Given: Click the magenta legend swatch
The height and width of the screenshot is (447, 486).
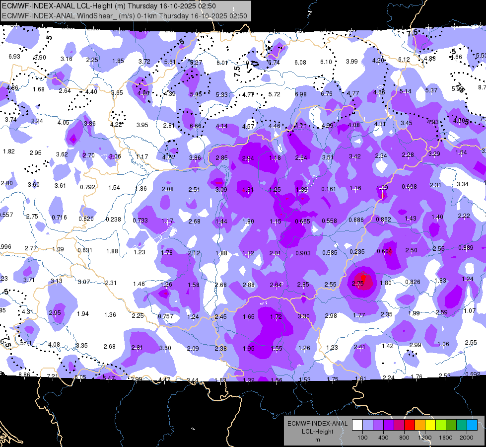Looking at the screenshot, I should [x=399, y=425].
